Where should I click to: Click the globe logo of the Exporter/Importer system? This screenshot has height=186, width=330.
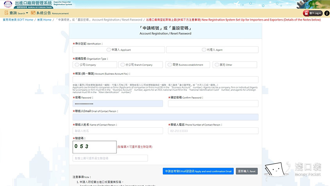point(8,4)
